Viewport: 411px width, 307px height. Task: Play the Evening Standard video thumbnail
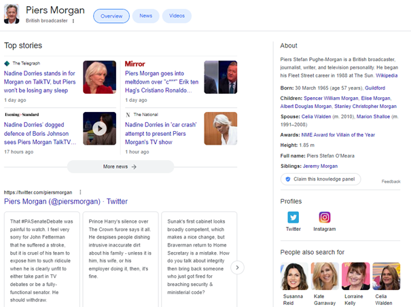point(100,128)
